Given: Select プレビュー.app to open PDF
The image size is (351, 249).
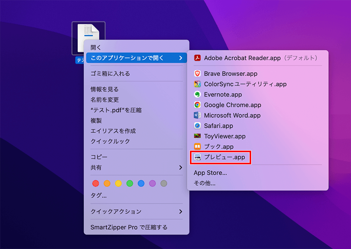Looking at the screenshot, I should (258, 157).
